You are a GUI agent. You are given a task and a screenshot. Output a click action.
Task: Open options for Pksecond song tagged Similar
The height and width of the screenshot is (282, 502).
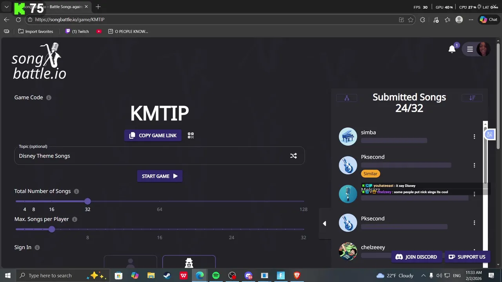coord(474,165)
